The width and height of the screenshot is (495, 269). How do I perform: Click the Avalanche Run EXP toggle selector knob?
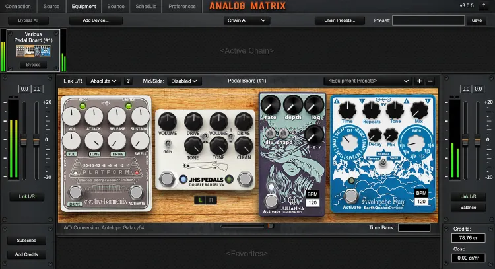(x=349, y=143)
